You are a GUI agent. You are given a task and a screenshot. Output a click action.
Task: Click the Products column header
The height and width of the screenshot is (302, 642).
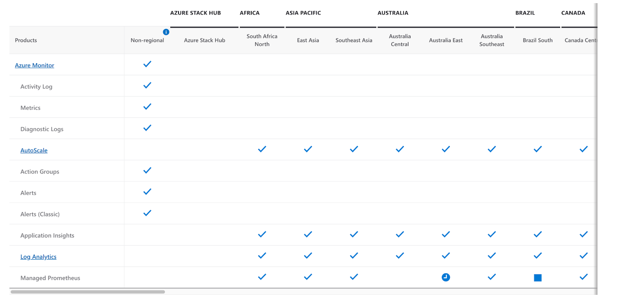[x=26, y=40]
